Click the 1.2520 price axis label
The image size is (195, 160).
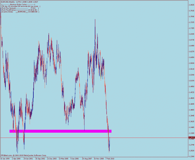point(192,151)
